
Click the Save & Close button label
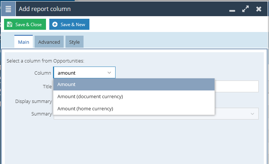click(x=28, y=25)
